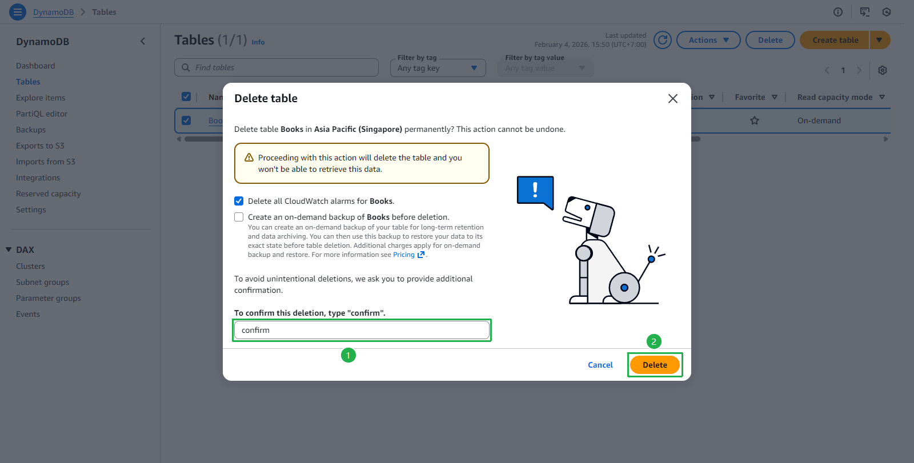Open Exports to S3 in the sidebar
The width and height of the screenshot is (914, 463).
[x=40, y=146]
